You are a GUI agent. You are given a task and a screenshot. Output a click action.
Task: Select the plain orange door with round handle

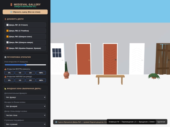pyautogui.click(x=83, y=59)
